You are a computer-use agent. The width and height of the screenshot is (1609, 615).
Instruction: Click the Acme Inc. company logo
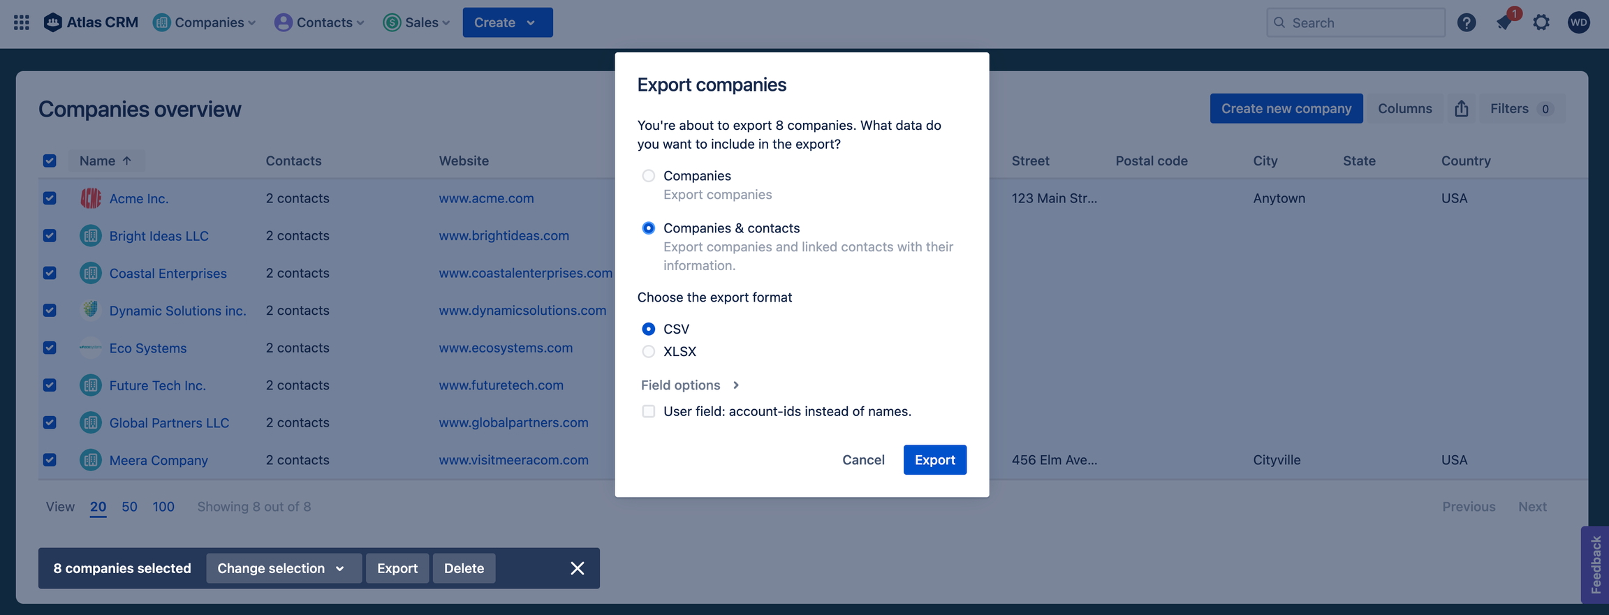pos(91,198)
